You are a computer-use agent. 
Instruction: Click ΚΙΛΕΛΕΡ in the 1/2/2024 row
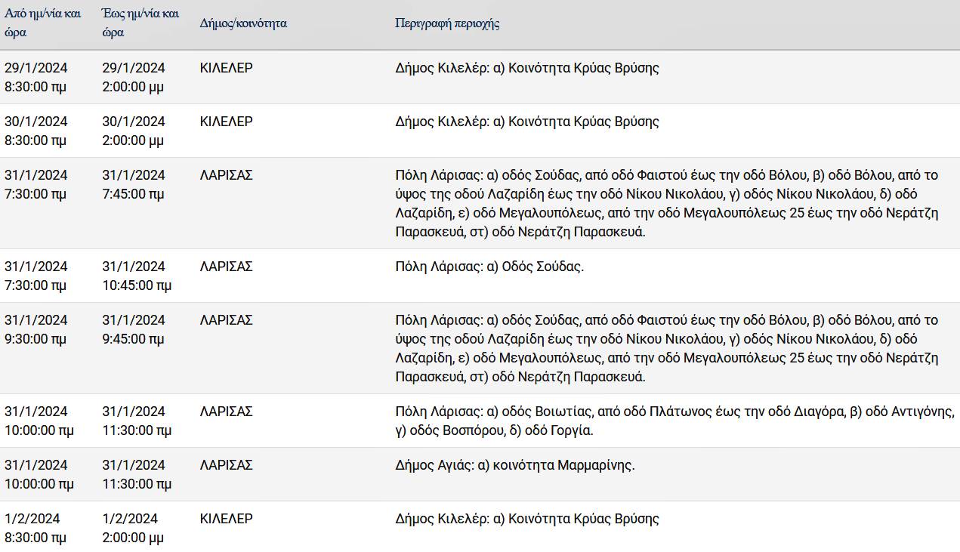(x=227, y=519)
